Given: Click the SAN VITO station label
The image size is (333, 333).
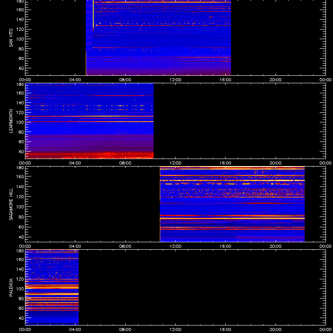Looking at the screenshot, I should 11,38.
